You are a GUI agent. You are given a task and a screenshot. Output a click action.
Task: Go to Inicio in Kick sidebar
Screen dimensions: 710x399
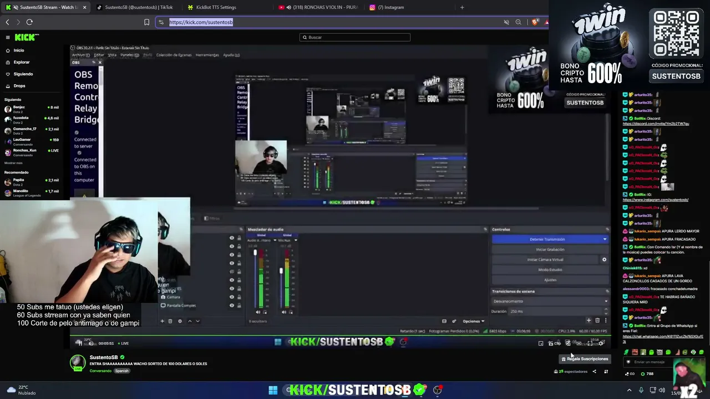coord(19,50)
